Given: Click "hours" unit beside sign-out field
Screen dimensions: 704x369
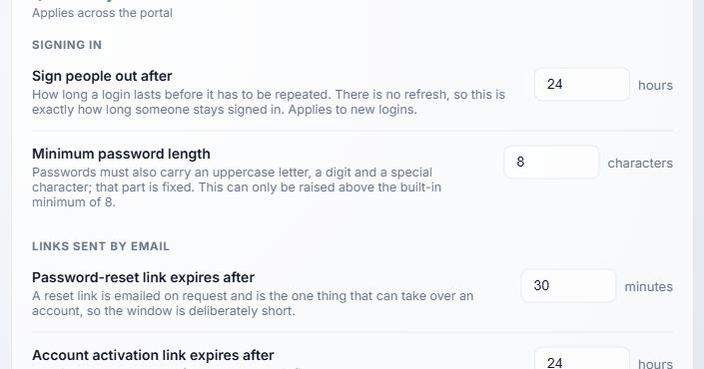Looking at the screenshot, I should (655, 85).
